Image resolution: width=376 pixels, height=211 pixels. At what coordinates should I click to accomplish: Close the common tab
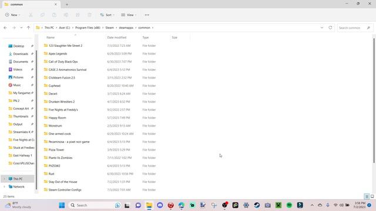point(56,4)
